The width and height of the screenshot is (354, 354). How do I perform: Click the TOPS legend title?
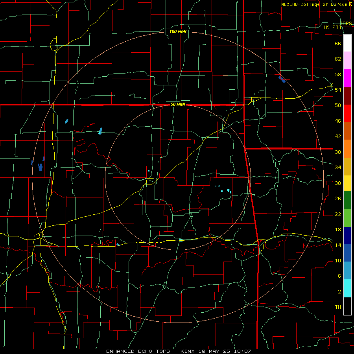coord(346,23)
